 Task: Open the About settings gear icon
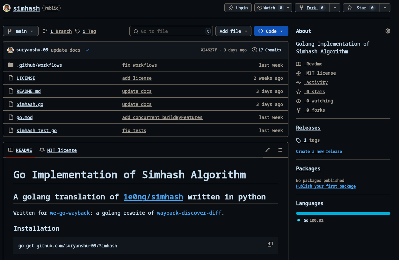(388, 31)
